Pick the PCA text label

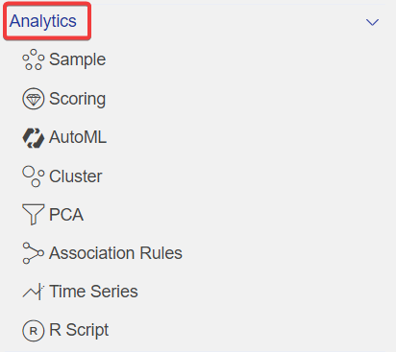pyautogui.click(x=66, y=215)
